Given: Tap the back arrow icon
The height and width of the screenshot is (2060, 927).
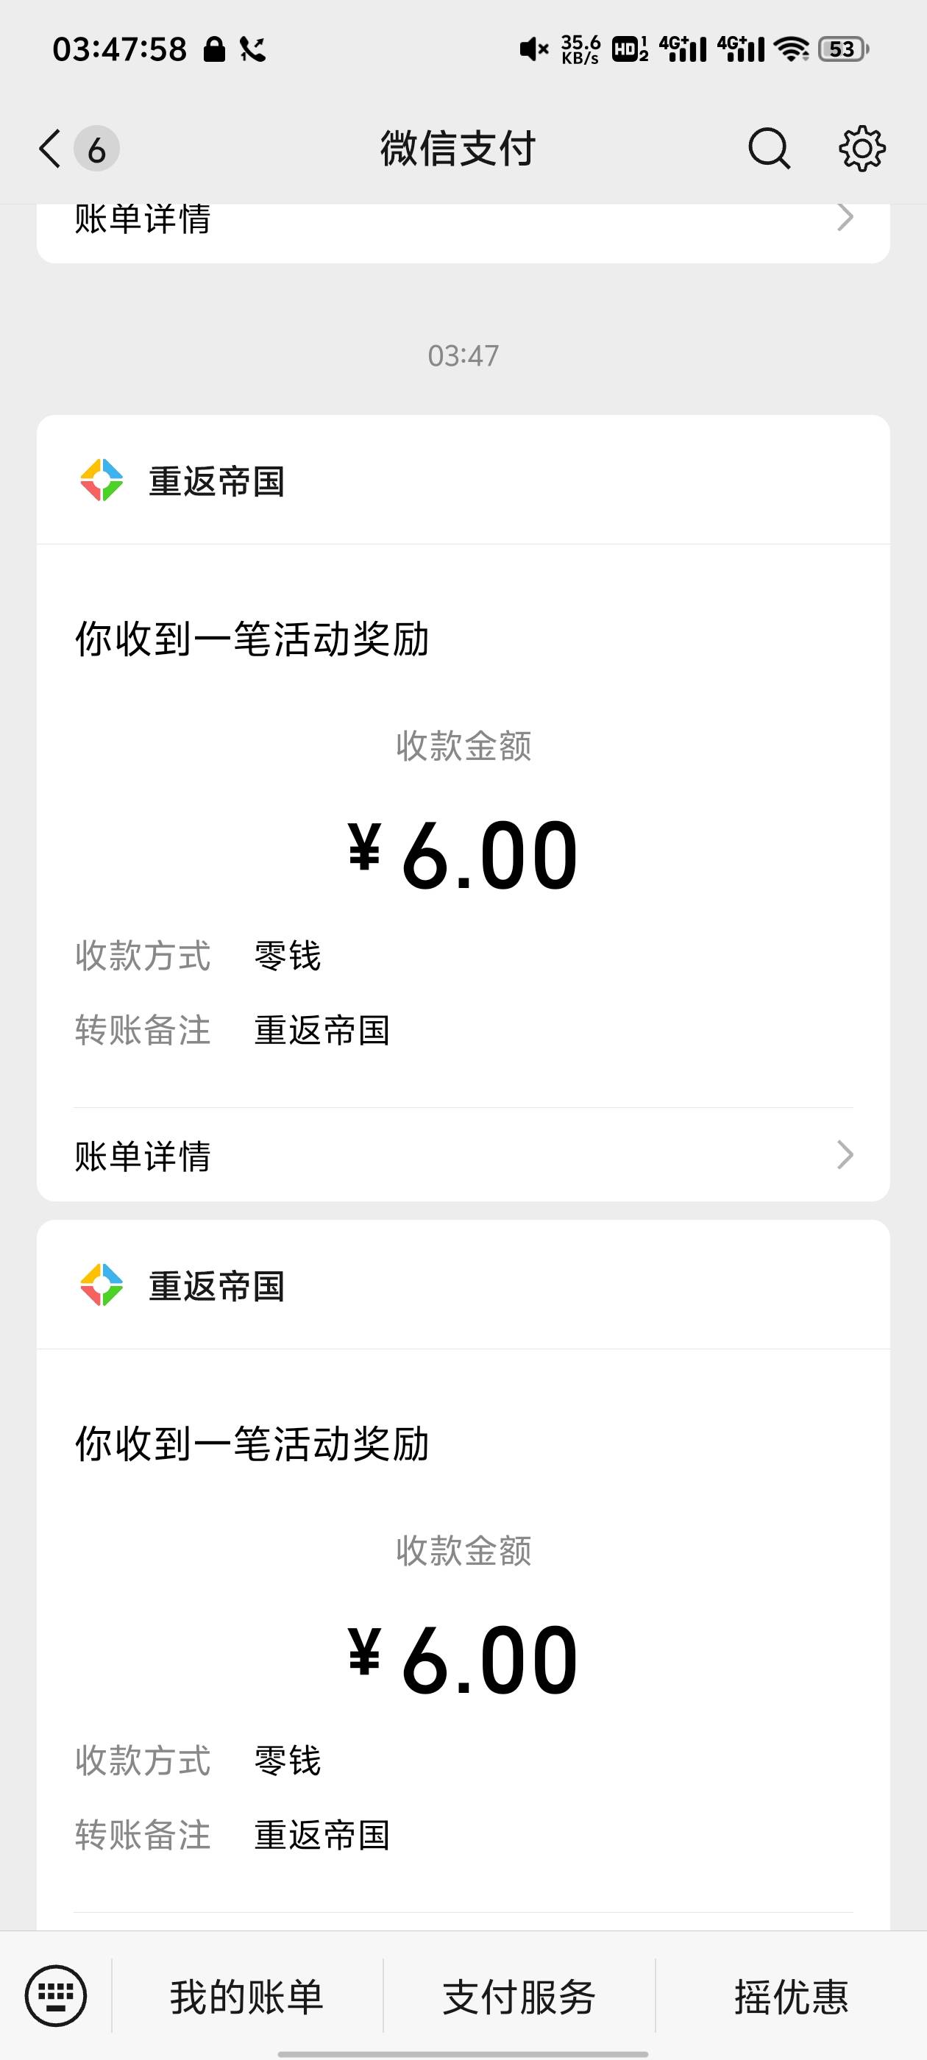Looking at the screenshot, I should (49, 149).
